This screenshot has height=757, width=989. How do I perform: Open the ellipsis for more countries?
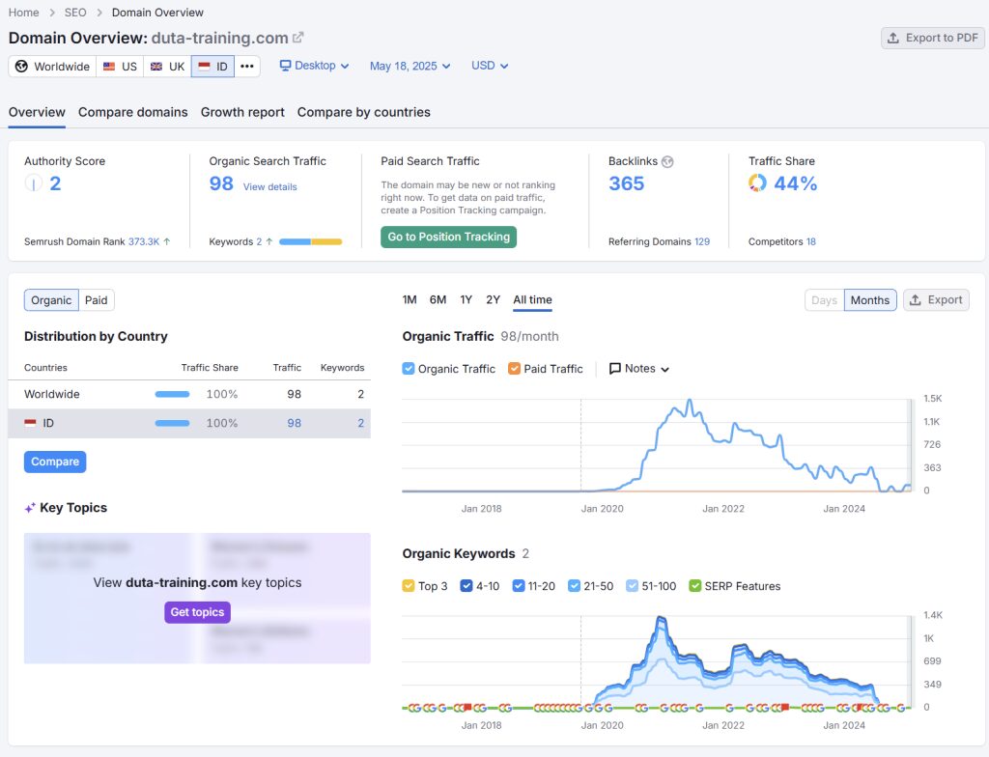[x=247, y=67]
